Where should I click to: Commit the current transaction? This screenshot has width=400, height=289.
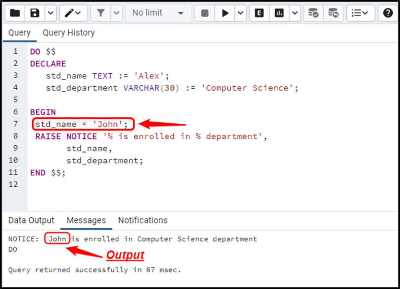click(313, 13)
